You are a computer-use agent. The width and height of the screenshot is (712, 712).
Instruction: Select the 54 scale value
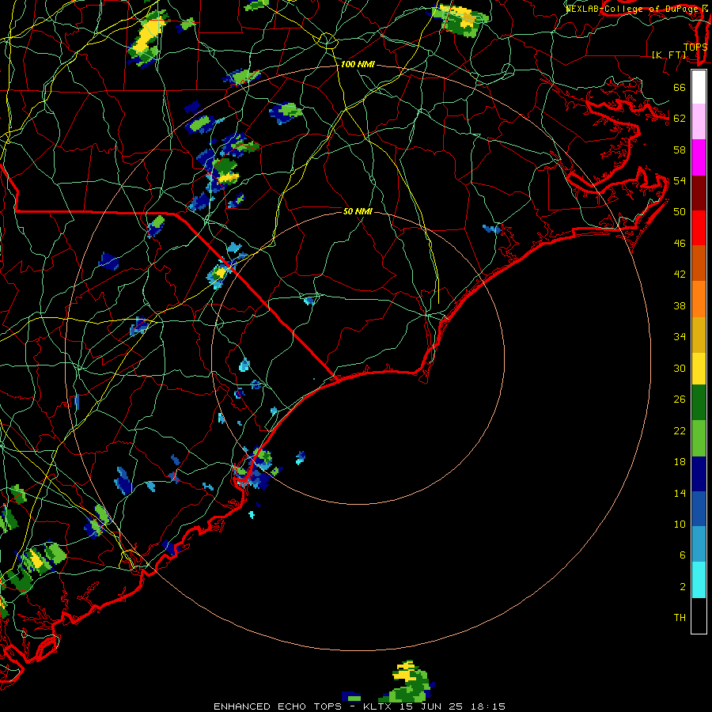(x=680, y=180)
